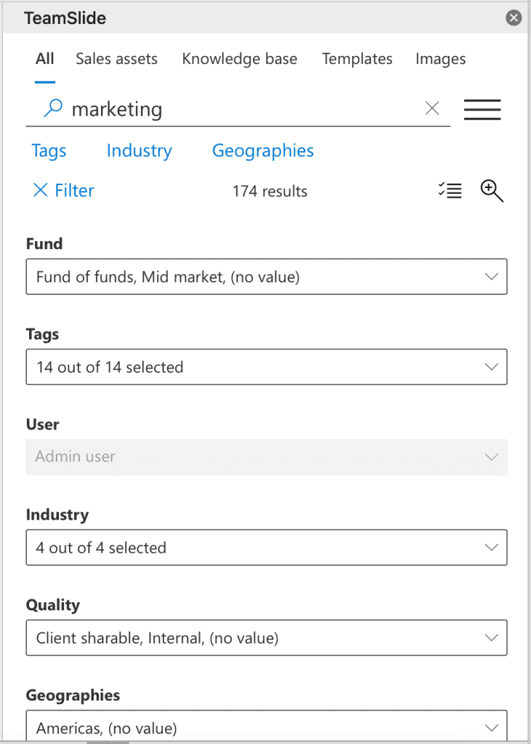Screen dimensions: 531x744
Task: Switch to the Templates tab
Action: click(x=357, y=59)
